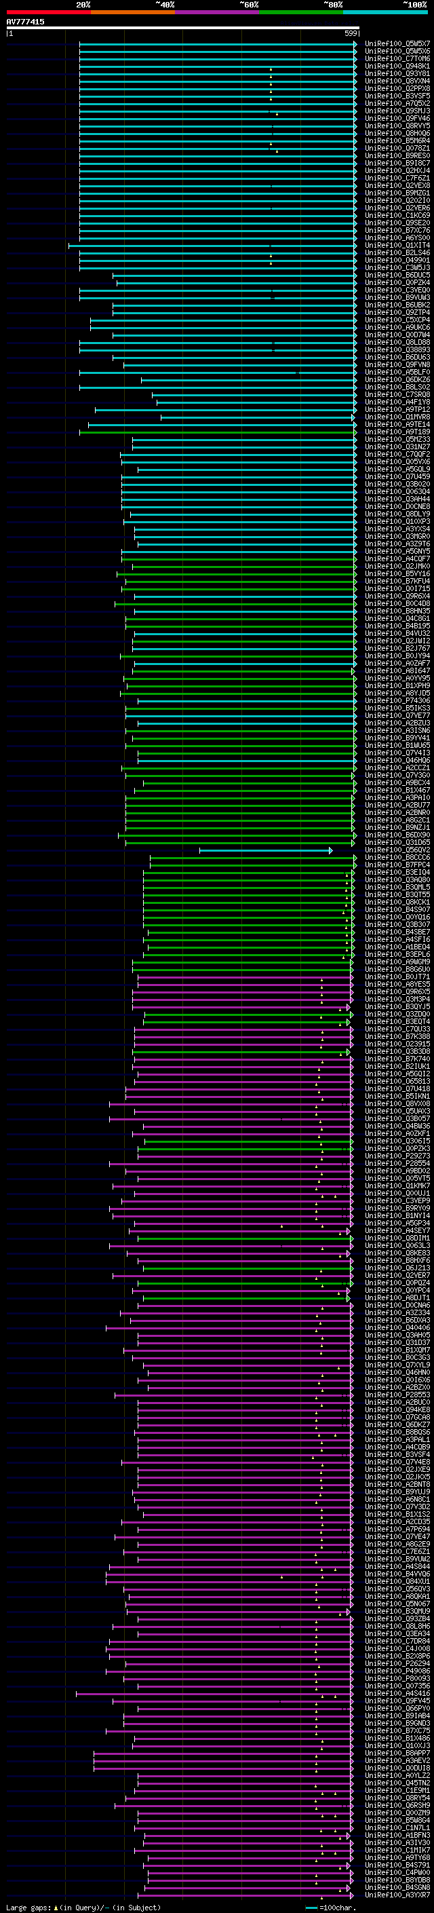
Task: Select hit UniRef100_O65813
Action: coord(397,1082)
